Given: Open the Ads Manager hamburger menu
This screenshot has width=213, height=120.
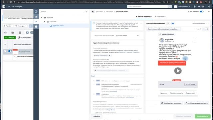Looking at the screenshot, I should [x=9, y=7].
